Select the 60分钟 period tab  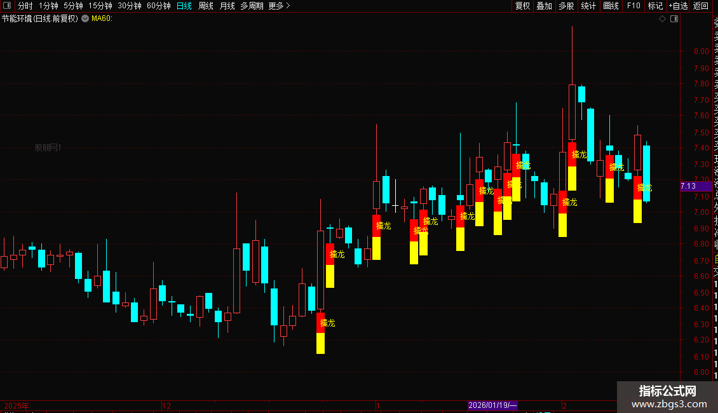click(x=159, y=6)
